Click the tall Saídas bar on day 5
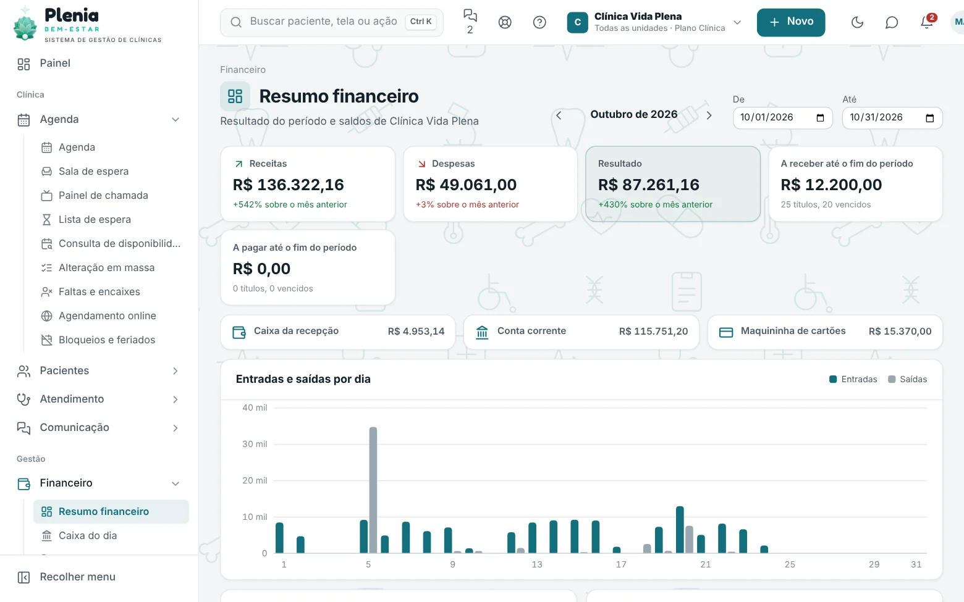 [373, 490]
